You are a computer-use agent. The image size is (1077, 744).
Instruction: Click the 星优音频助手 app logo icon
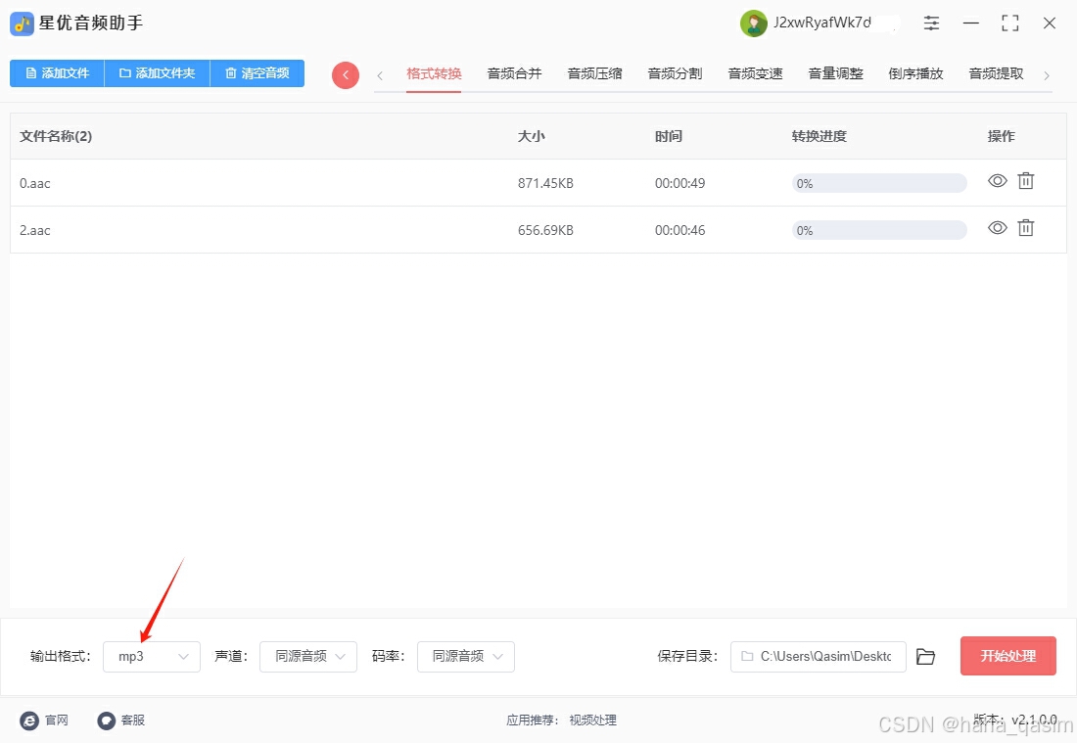click(x=22, y=24)
